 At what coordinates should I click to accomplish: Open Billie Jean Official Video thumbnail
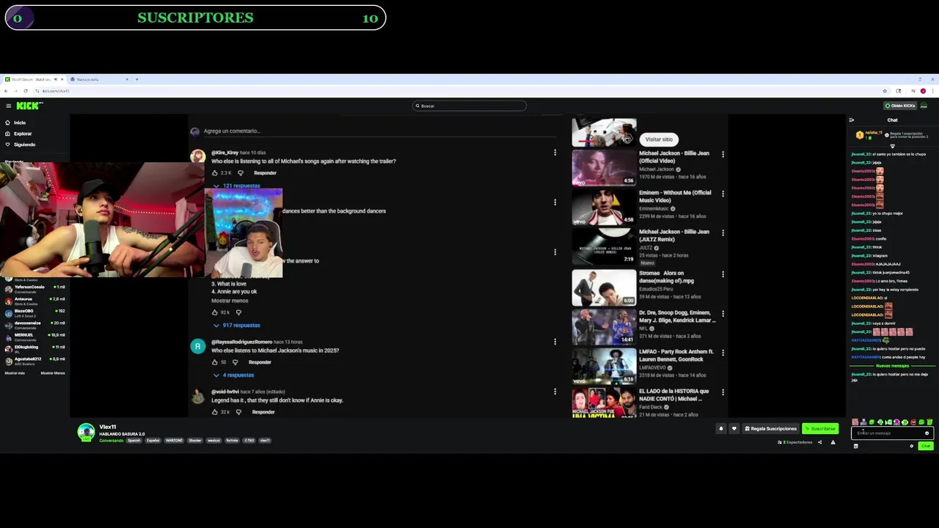click(x=604, y=168)
